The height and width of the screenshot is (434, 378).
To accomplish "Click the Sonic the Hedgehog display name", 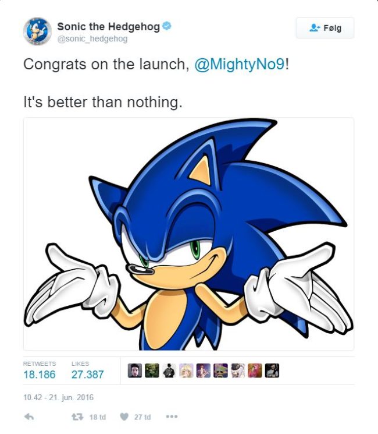I will click(108, 27).
